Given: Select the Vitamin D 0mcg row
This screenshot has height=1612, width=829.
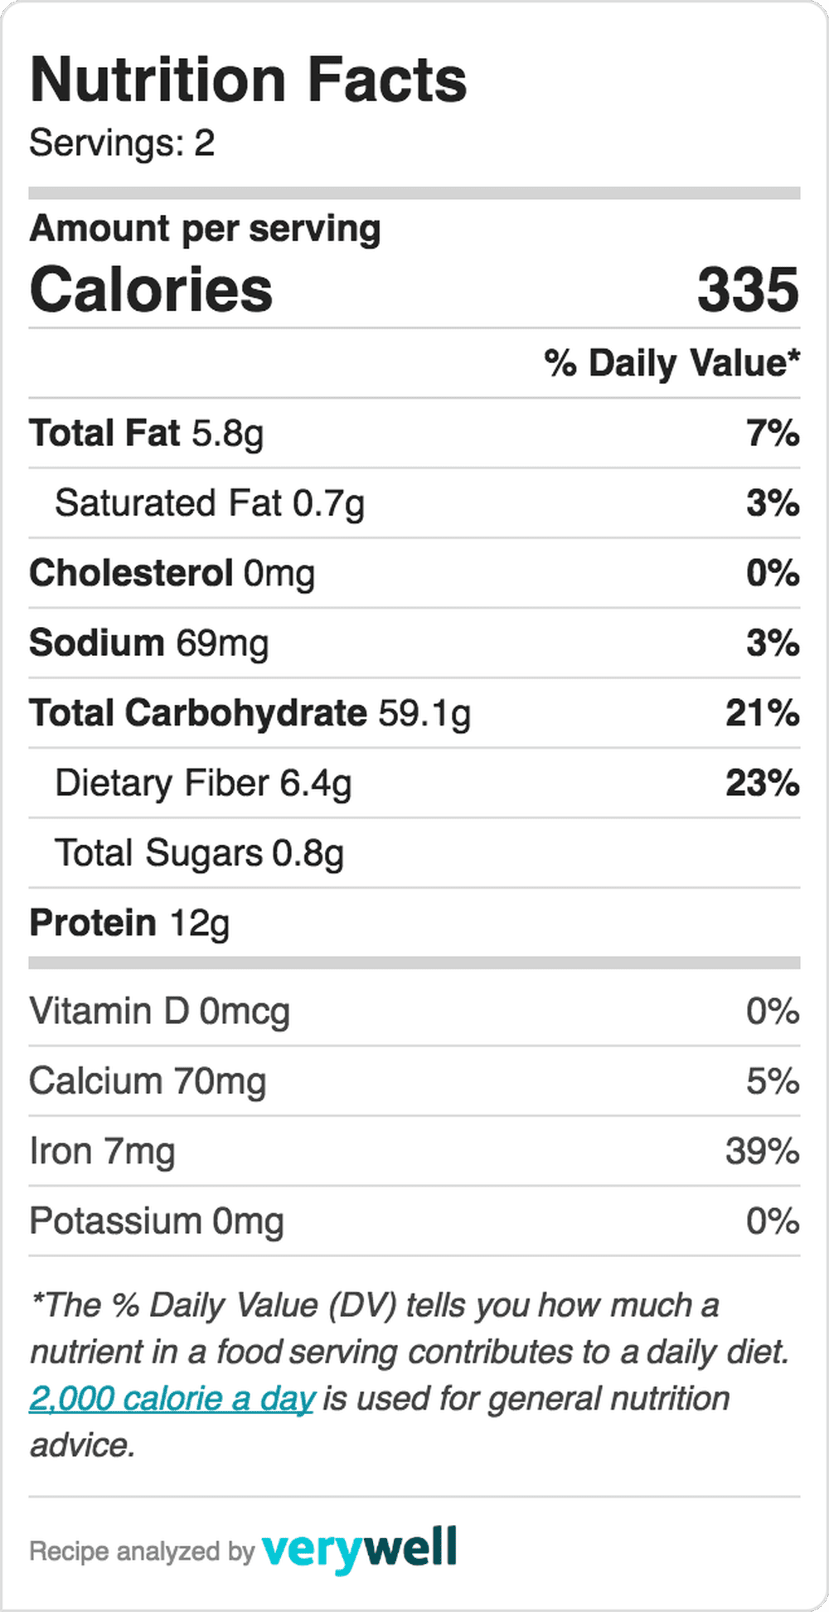Looking at the screenshot, I should click(414, 1012).
